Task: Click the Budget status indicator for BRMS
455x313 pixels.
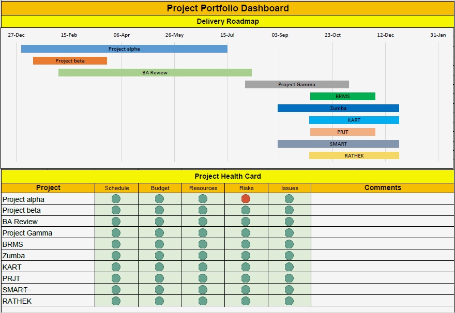Action: 159,244
